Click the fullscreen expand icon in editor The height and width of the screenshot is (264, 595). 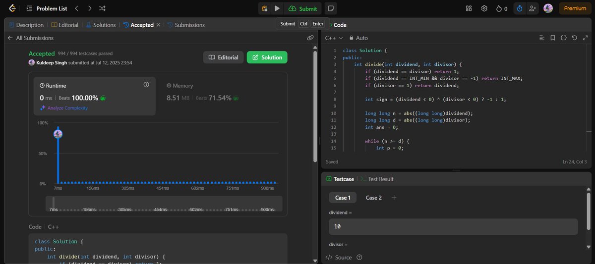(585, 38)
